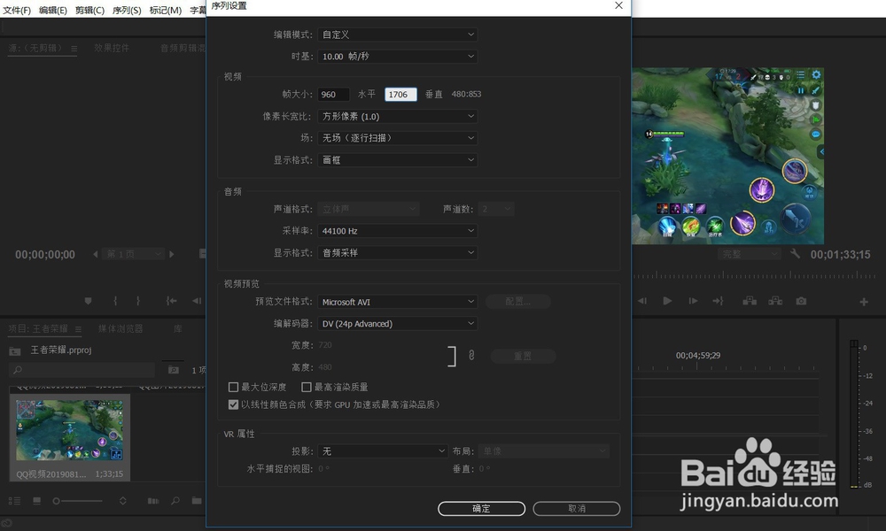Open the 预览文件格式 Microsoft AVI dropdown
This screenshot has height=531, width=886.
click(397, 302)
